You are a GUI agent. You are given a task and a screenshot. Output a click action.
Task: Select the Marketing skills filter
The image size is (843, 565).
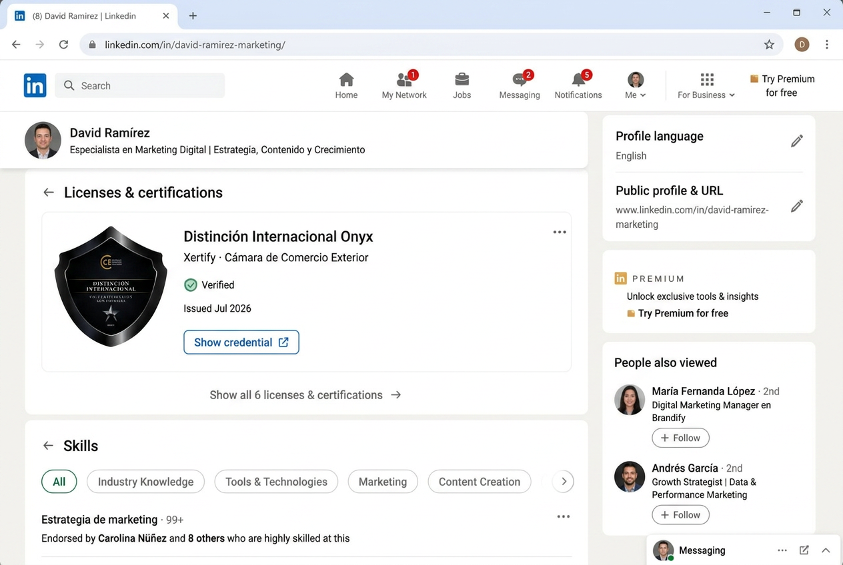(x=383, y=482)
